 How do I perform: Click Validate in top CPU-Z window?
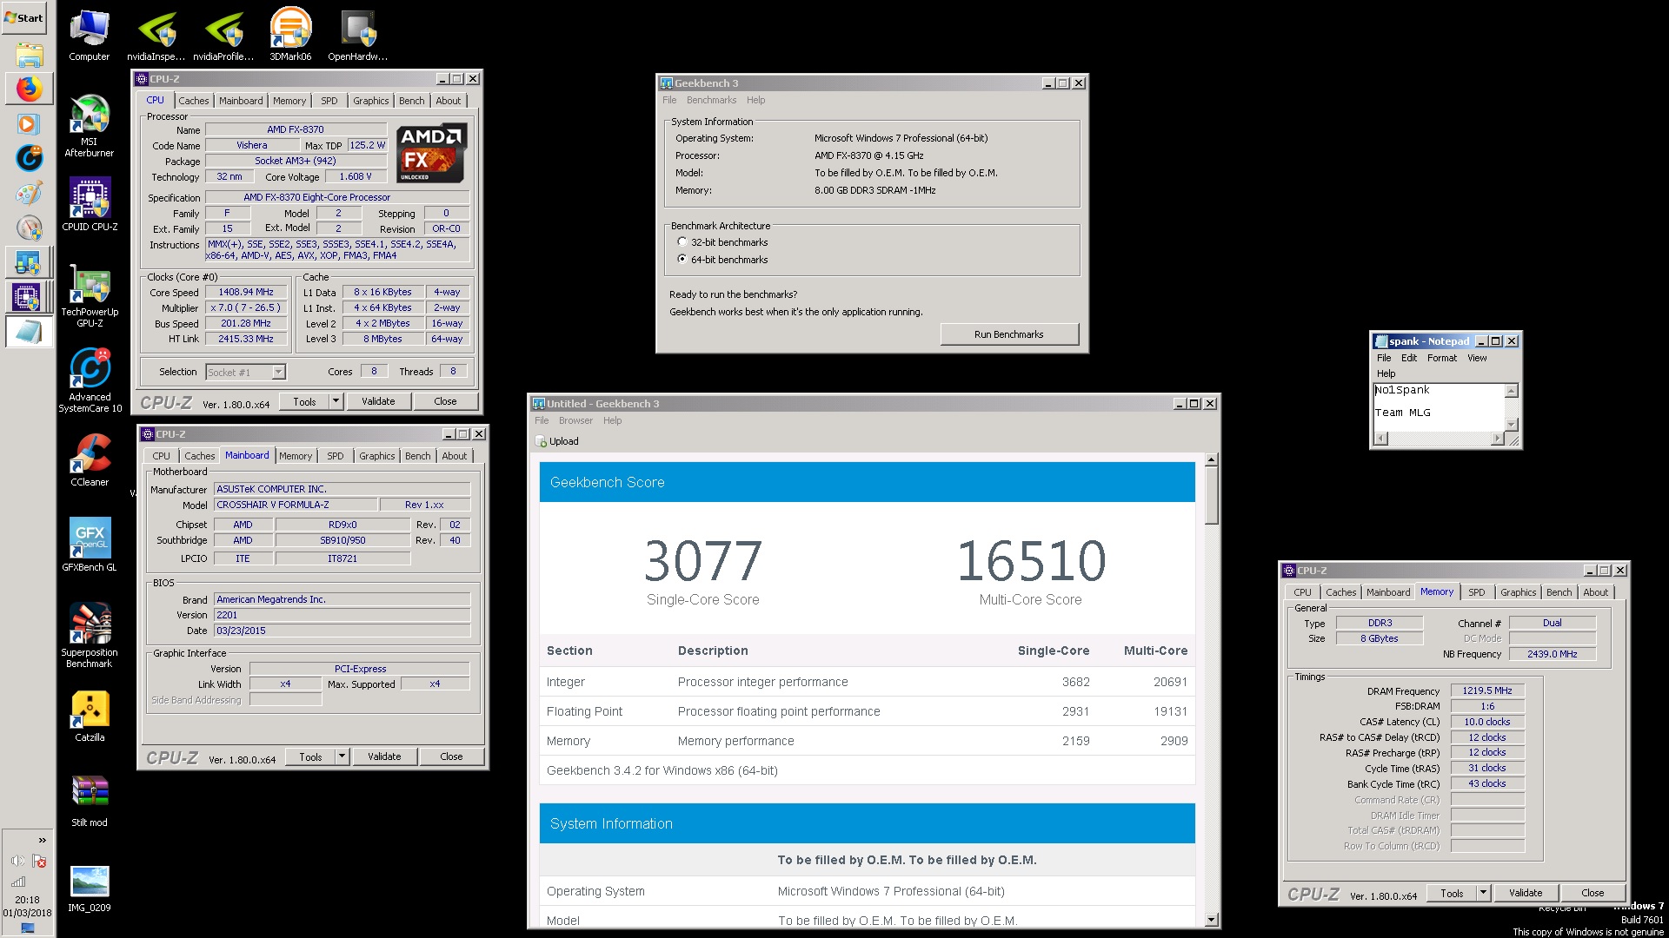[378, 401]
